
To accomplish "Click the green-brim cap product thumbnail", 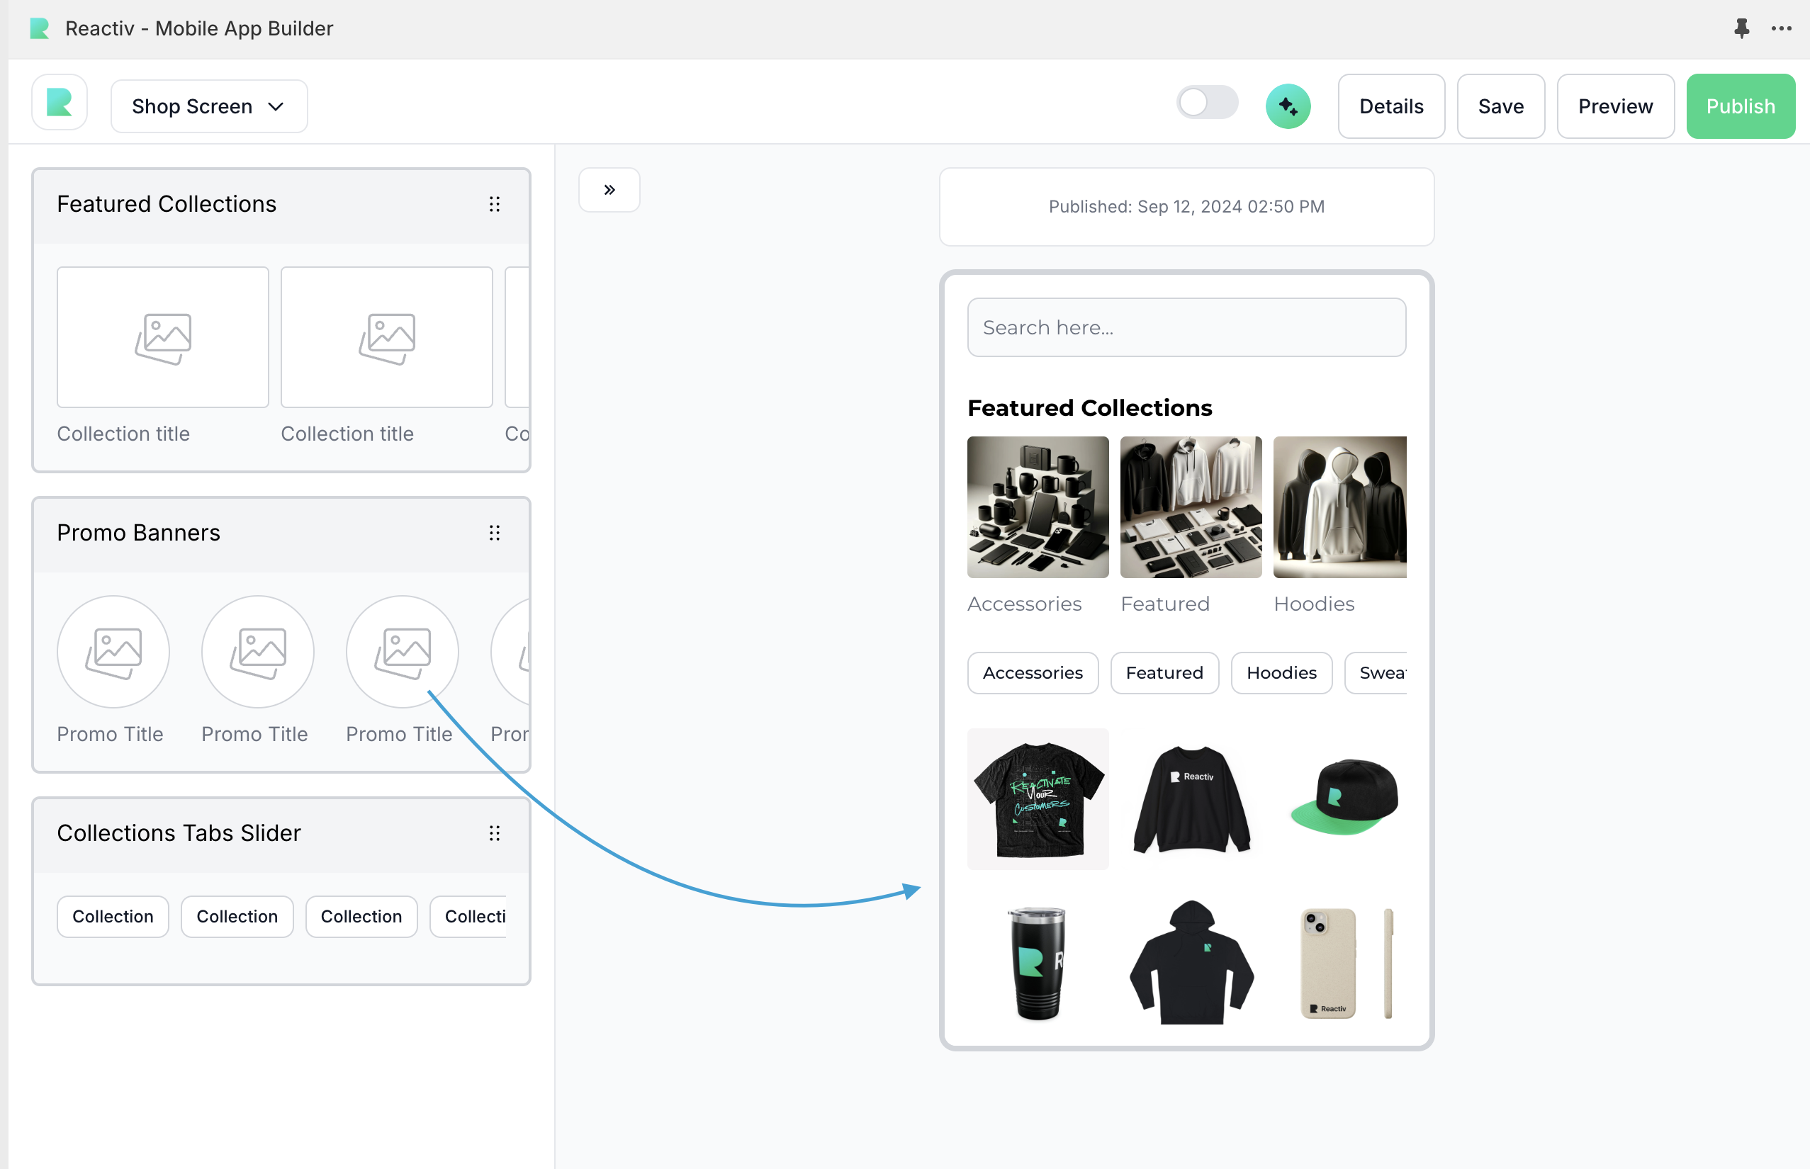I will point(1343,798).
